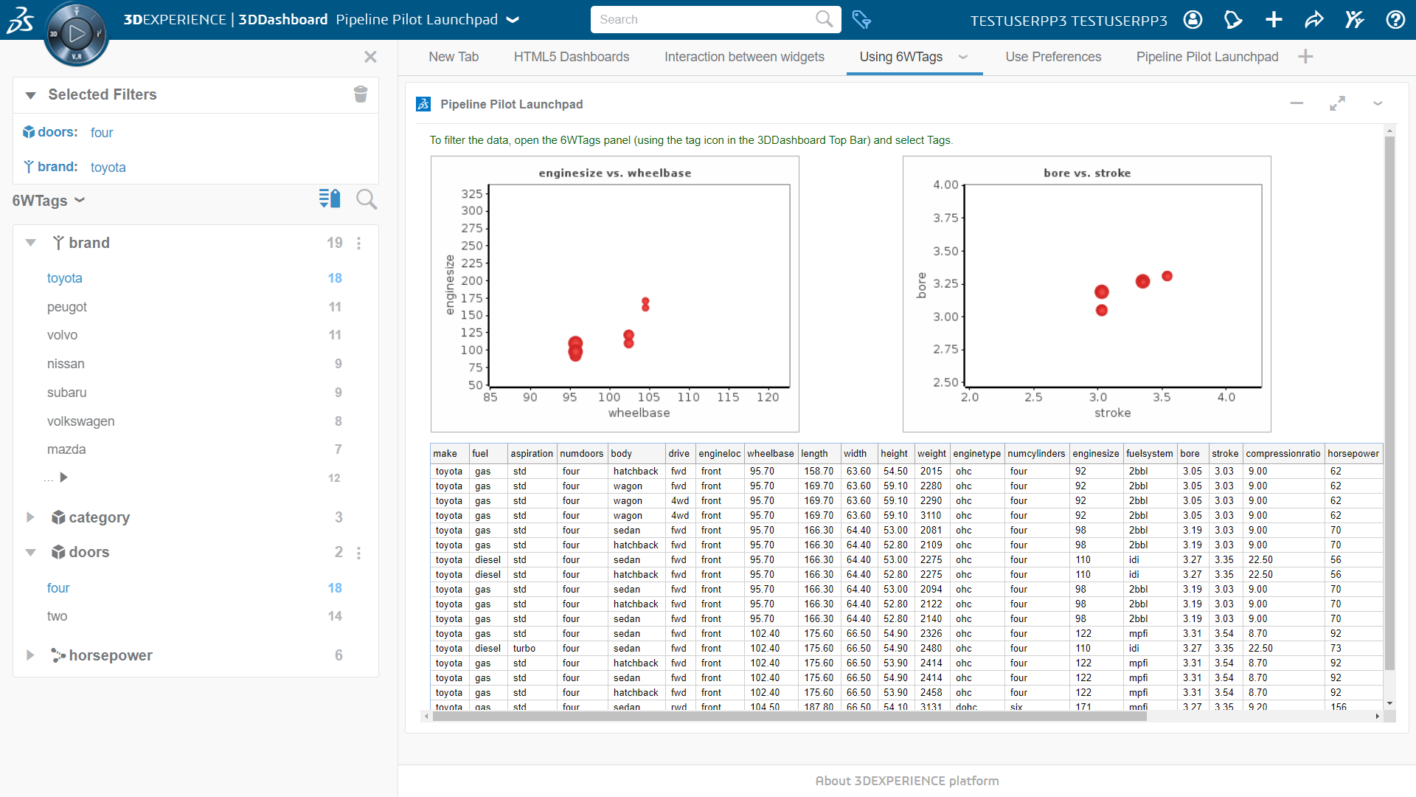Image resolution: width=1416 pixels, height=797 pixels.
Task: Click the table horizontal scrollbar thumb
Action: coord(789,717)
